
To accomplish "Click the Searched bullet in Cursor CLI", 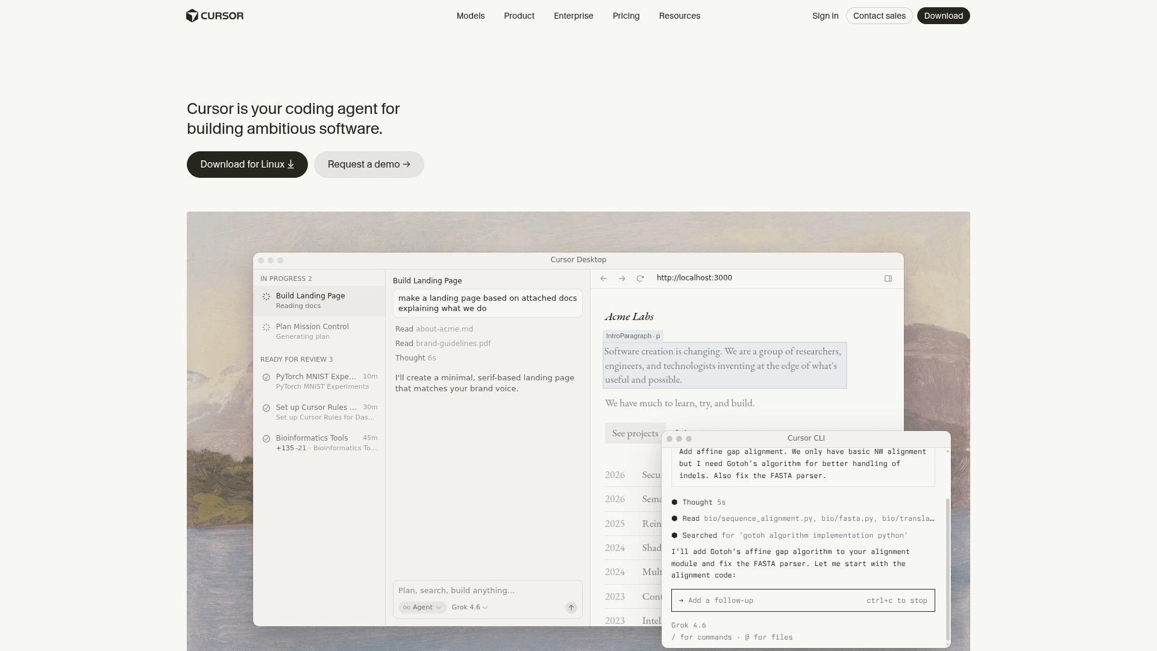I will [x=674, y=535].
